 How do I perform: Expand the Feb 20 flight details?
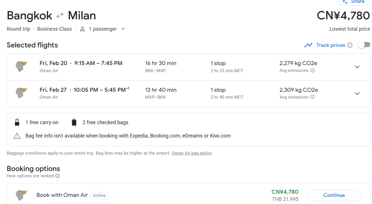[x=357, y=67]
